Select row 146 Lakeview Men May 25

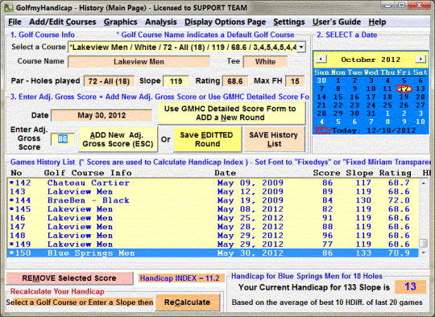coord(213,218)
